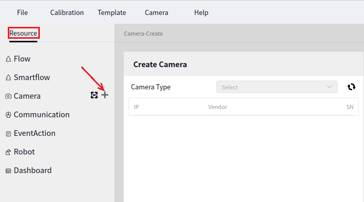
Task: Select EventAction in the resource list
Action: pyautogui.click(x=35, y=133)
